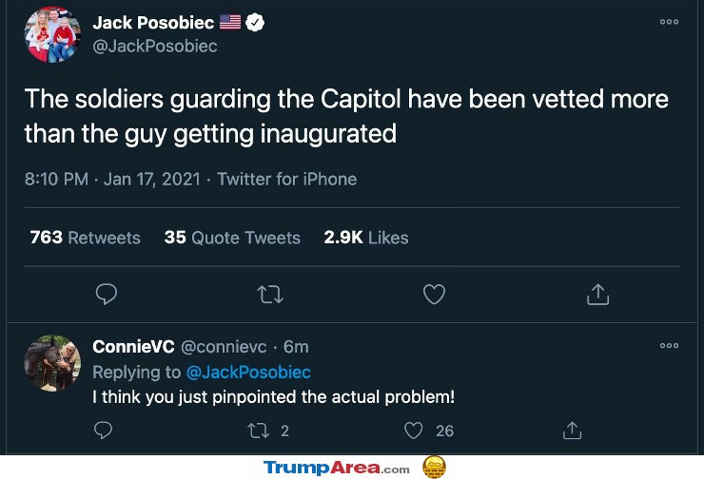View the 35 Quote Tweets
The width and height of the screenshot is (704, 479).
tap(232, 238)
